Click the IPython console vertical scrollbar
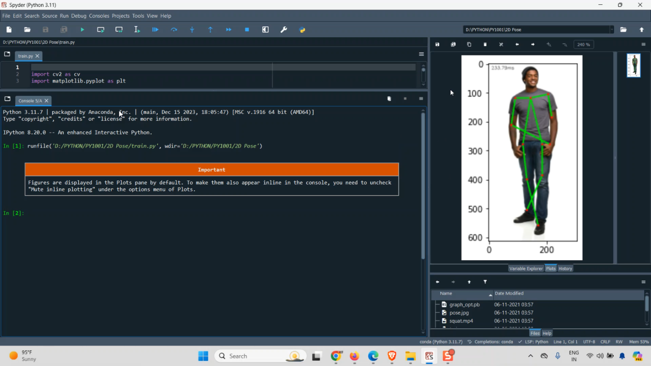651x366 pixels. [423, 186]
